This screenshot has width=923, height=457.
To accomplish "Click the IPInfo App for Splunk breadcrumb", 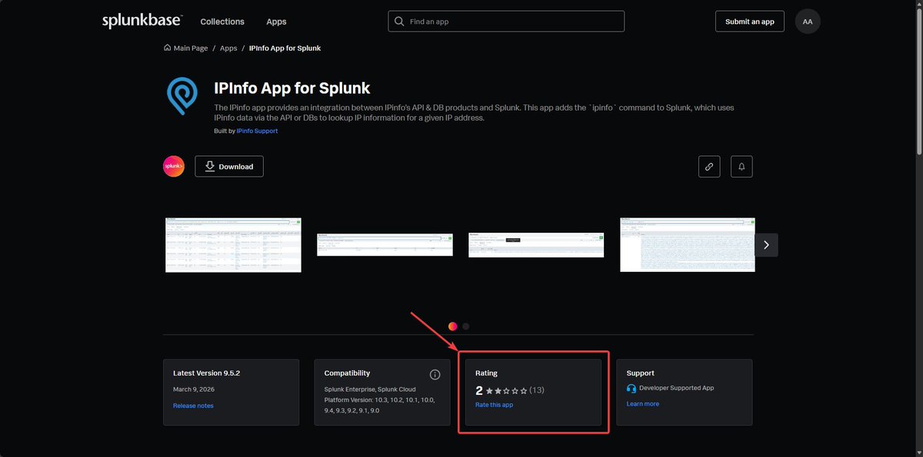I will (285, 48).
